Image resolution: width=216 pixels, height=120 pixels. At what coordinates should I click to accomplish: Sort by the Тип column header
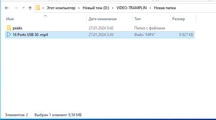(x=137, y=19)
